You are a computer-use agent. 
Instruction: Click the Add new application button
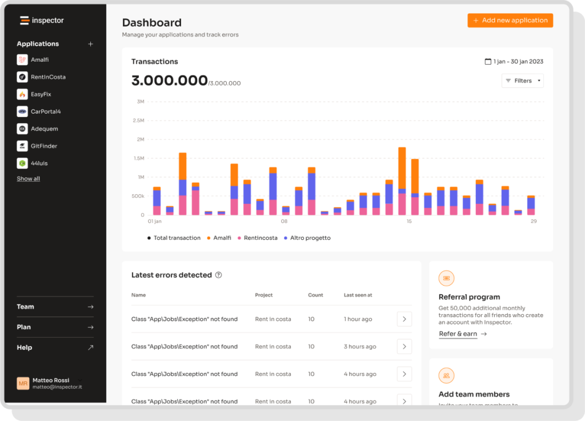click(510, 20)
